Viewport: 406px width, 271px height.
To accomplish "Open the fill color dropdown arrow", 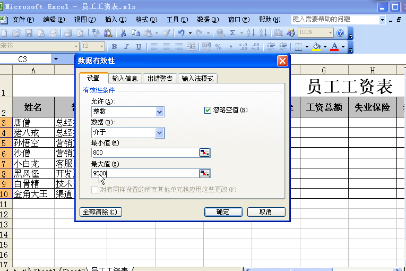I will point(325,47).
